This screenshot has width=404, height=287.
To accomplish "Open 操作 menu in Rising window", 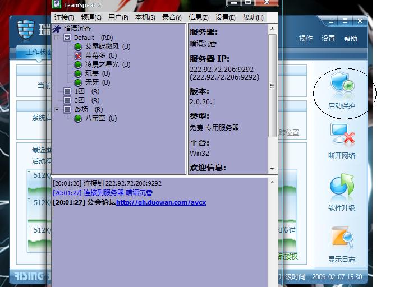I will (306, 39).
